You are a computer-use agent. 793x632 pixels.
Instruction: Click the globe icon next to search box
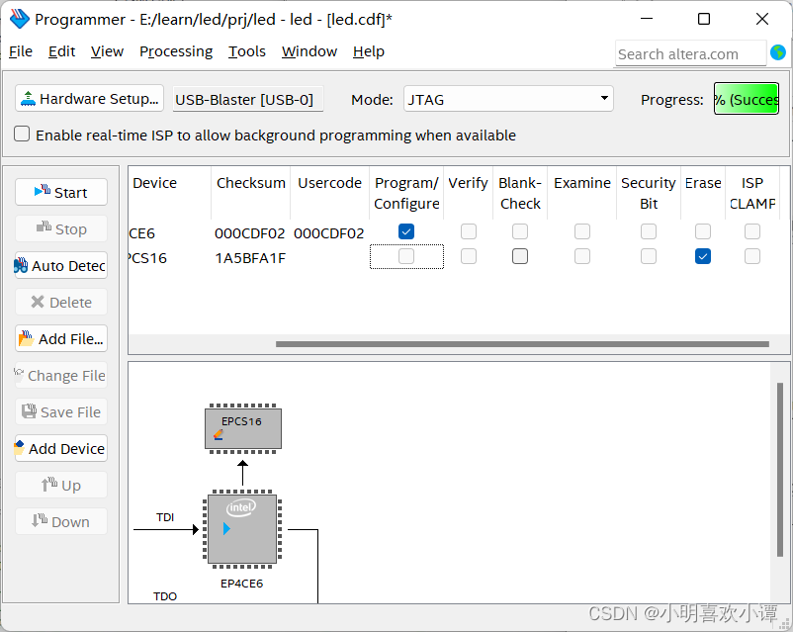778,52
